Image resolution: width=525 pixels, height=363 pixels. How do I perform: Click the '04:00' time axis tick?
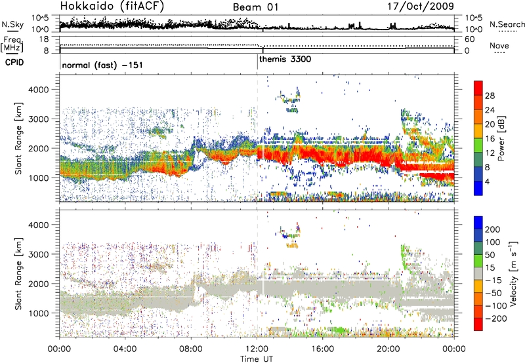[125, 349]
